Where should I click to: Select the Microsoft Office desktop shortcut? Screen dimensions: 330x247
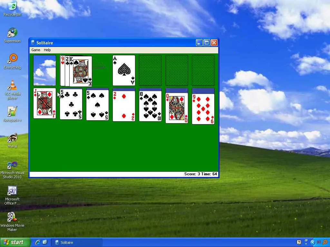point(13,196)
